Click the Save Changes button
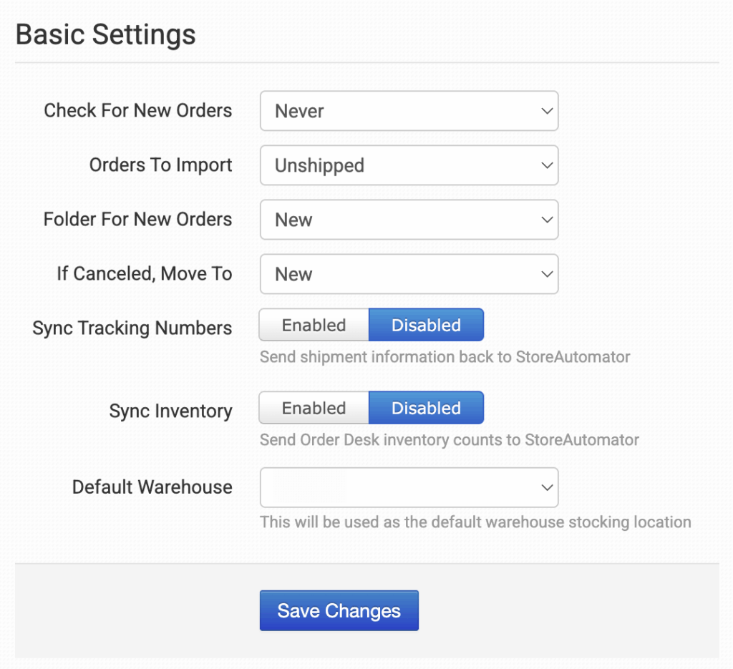The height and width of the screenshot is (669, 733). tap(339, 611)
